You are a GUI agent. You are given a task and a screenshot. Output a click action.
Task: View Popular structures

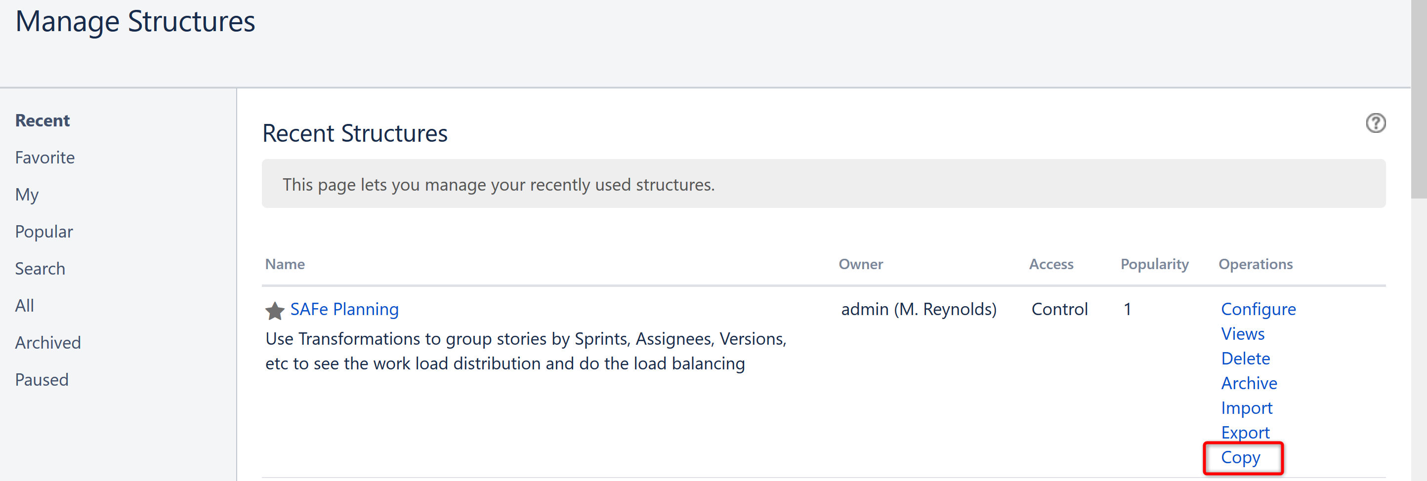[44, 231]
